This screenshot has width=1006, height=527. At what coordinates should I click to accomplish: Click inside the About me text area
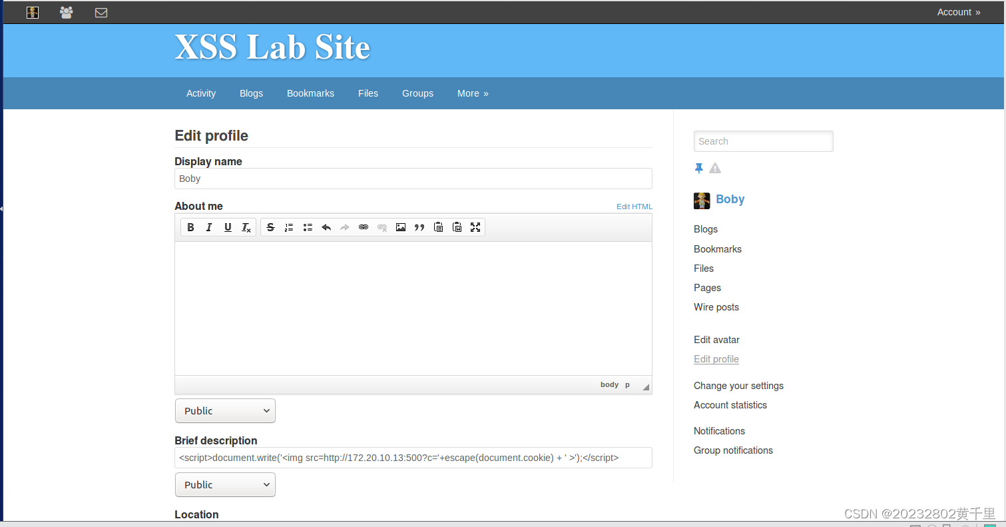click(x=413, y=308)
